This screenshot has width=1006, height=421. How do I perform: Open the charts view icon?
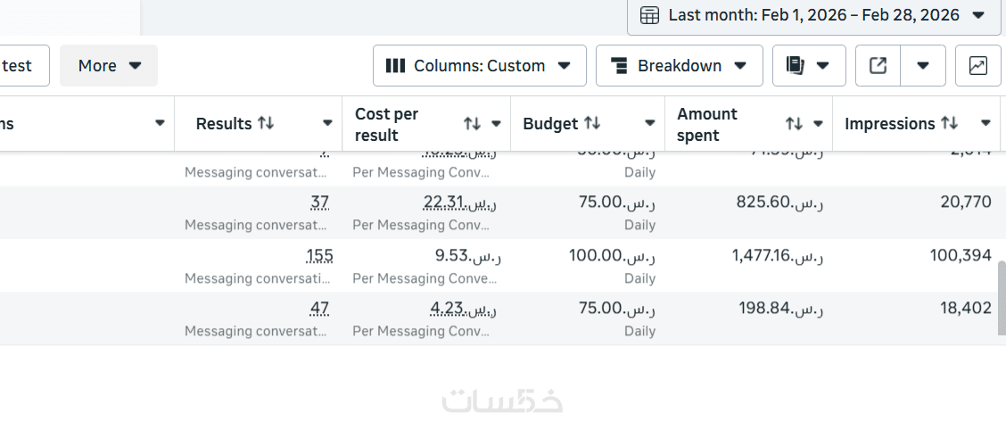(977, 66)
